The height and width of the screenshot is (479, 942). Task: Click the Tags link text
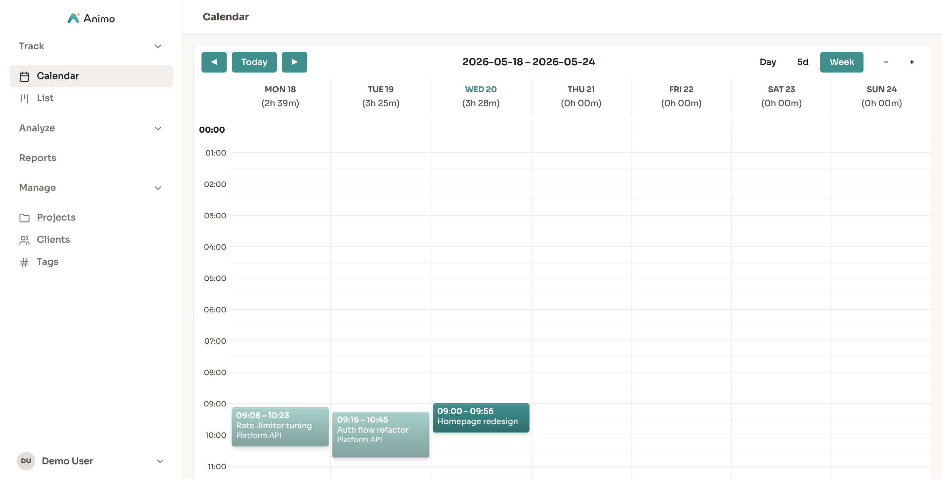tap(47, 262)
